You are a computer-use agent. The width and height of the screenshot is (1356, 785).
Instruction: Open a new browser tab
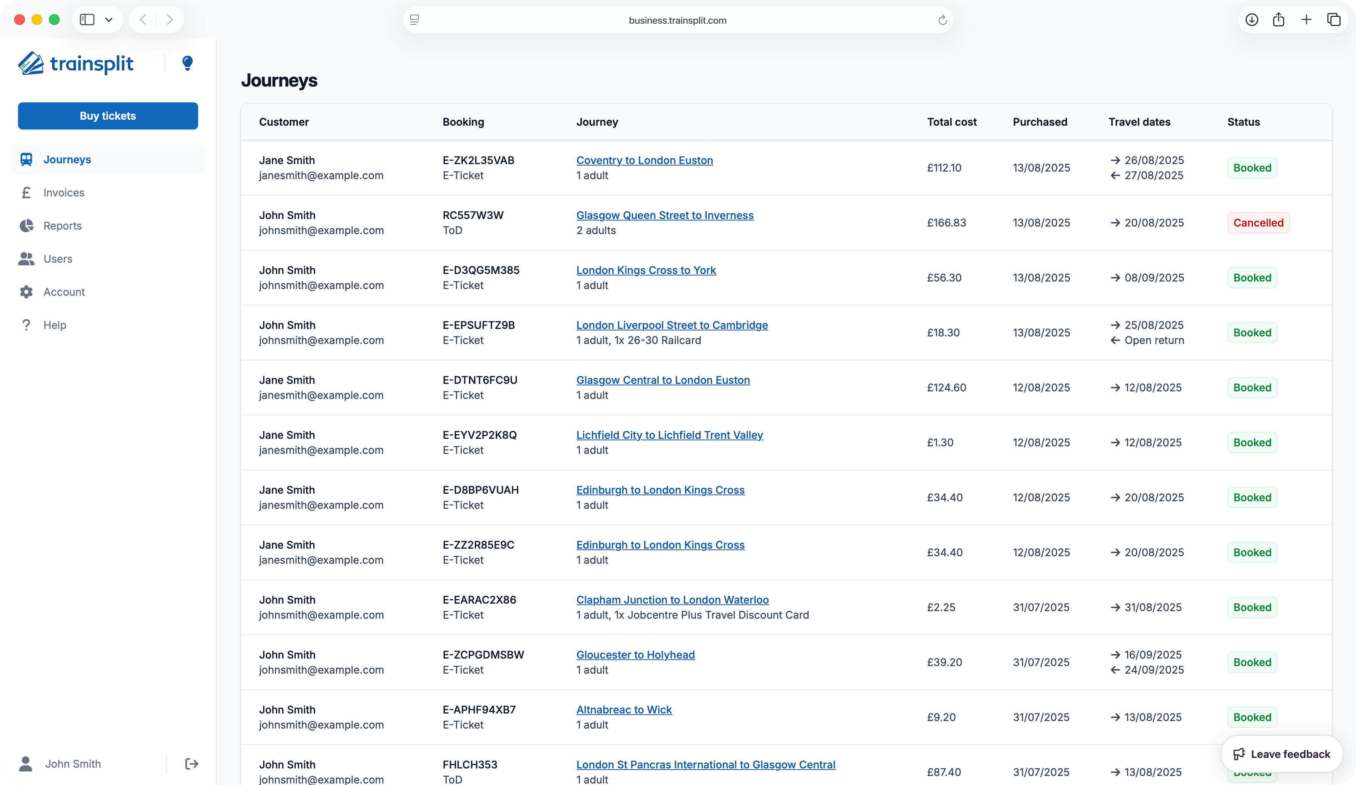[1306, 20]
